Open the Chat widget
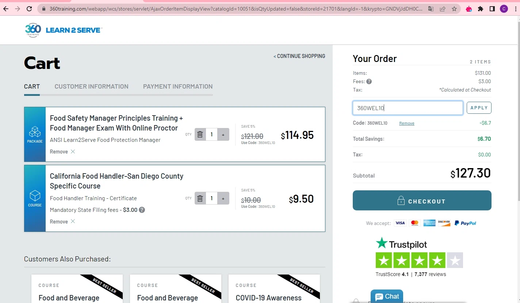The height and width of the screenshot is (303, 520). [x=387, y=296]
